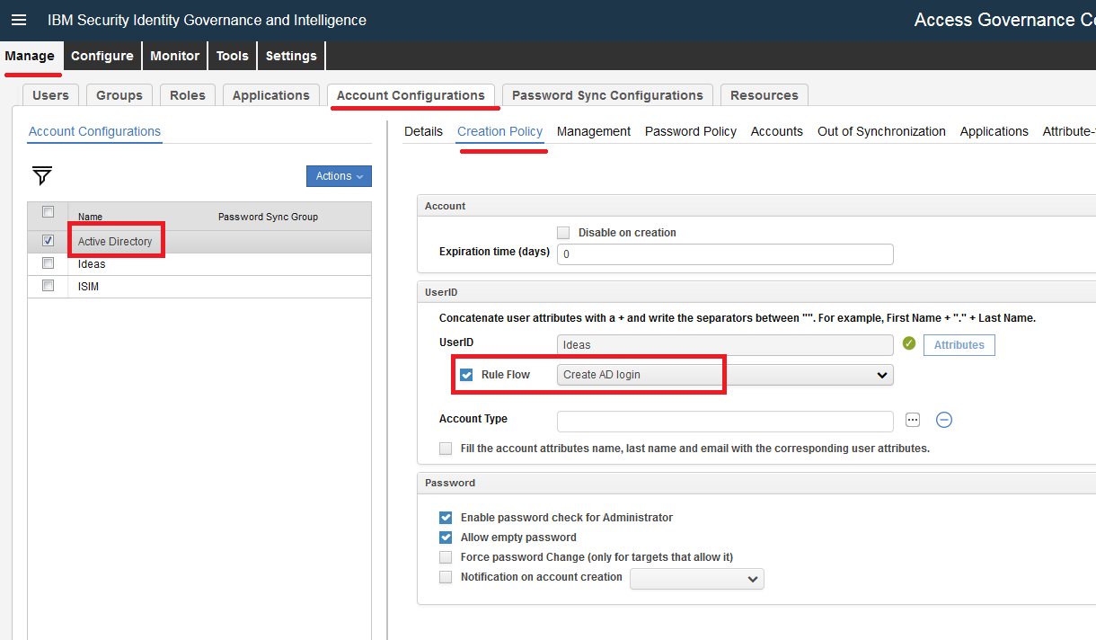Image resolution: width=1096 pixels, height=640 pixels.
Task: Open Account Type ellipsis browse button
Action: [914, 420]
